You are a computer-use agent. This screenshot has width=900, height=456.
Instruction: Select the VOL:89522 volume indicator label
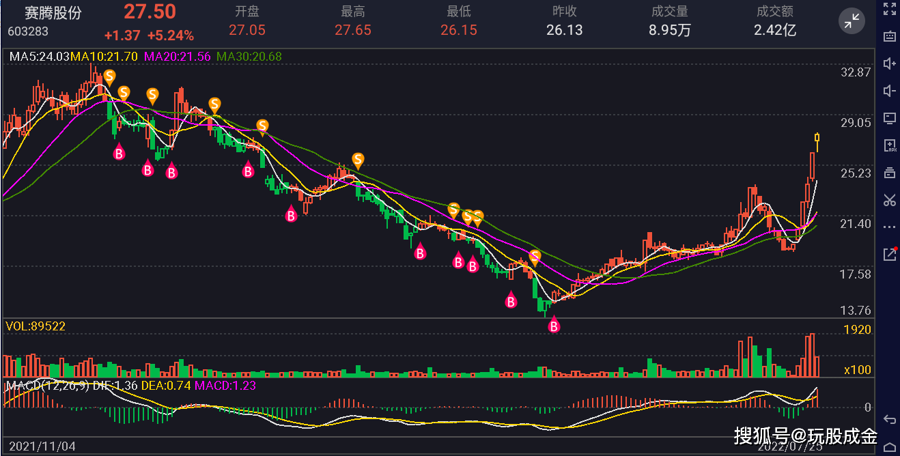(x=36, y=326)
